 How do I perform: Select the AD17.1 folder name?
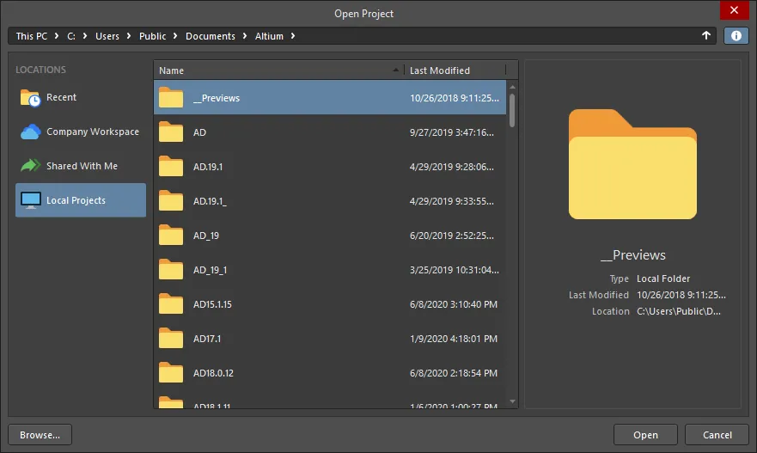tap(207, 339)
